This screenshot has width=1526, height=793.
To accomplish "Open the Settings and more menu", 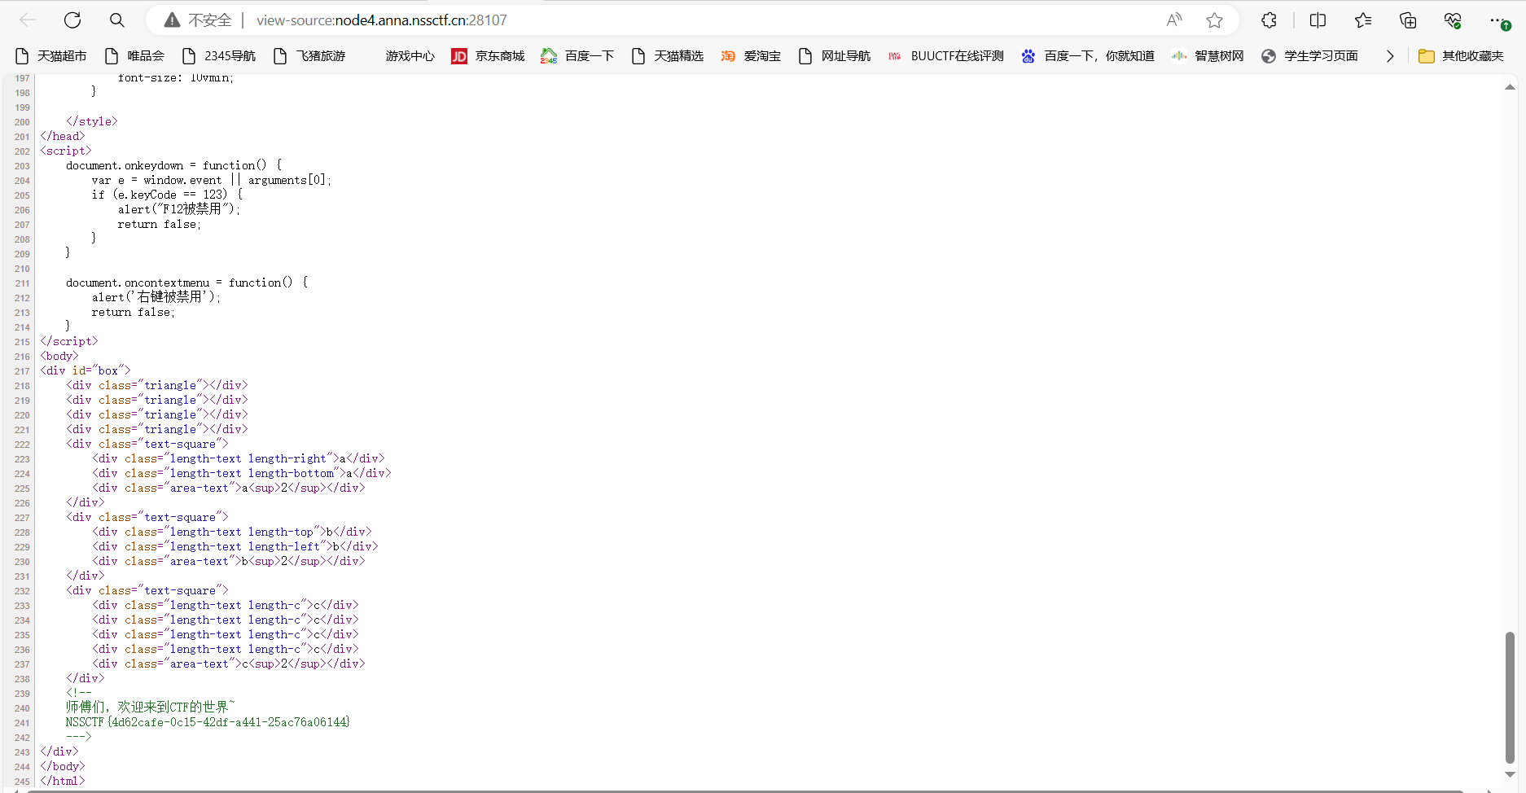I will click(x=1498, y=20).
